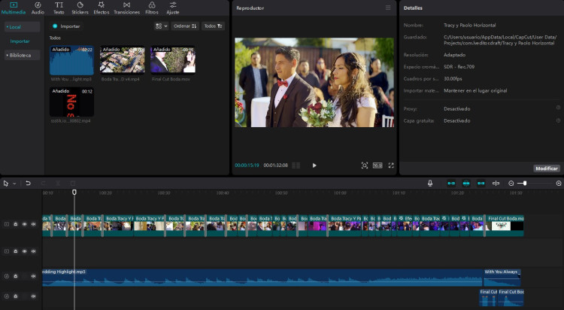Screen dimensions: 564x310
Task: Undo the last action
Action: pos(28,184)
